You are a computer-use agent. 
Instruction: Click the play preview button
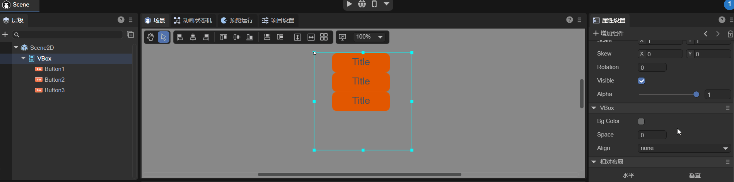coord(349,4)
